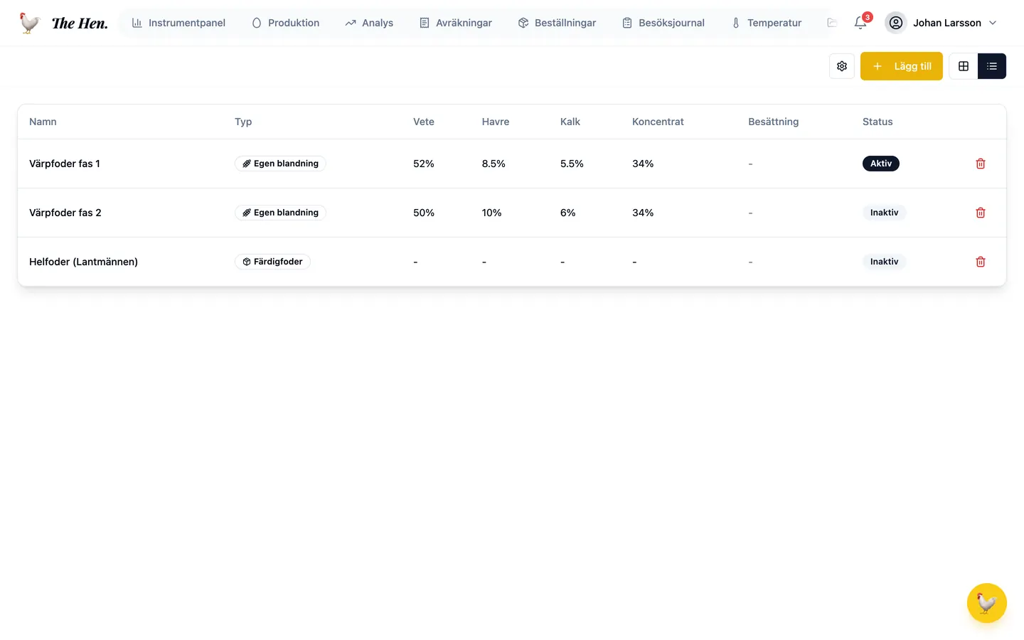The width and height of the screenshot is (1024, 640).
Task: Click the 52% Vete value
Action: click(x=424, y=164)
